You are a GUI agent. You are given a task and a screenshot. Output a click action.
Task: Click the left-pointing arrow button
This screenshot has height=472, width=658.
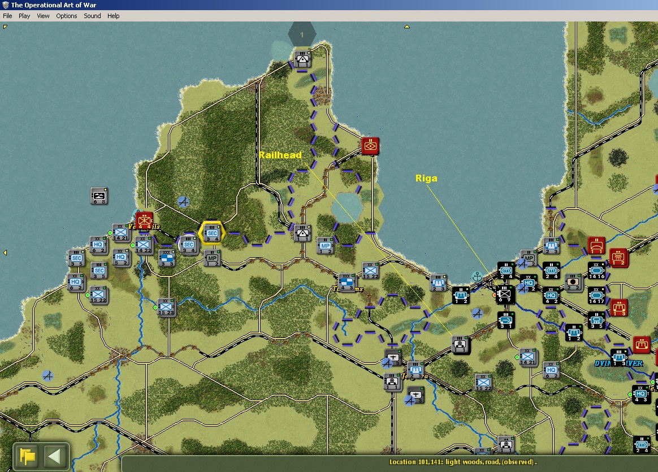(x=55, y=457)
